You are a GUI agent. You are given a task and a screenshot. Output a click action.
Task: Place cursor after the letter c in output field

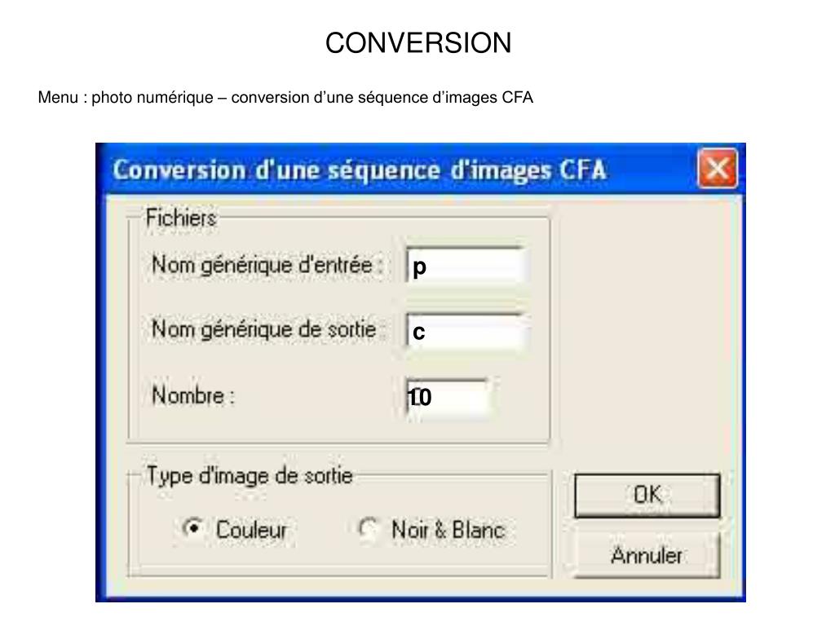(426, 332)
